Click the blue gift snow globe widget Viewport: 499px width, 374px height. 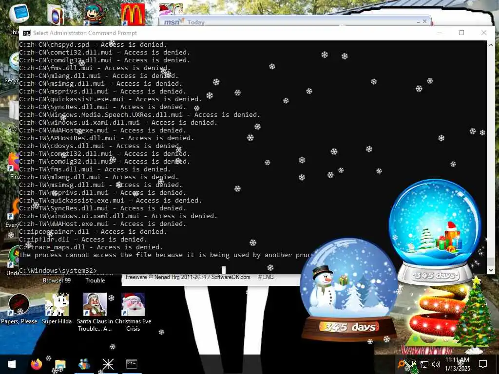coord(435,231)
